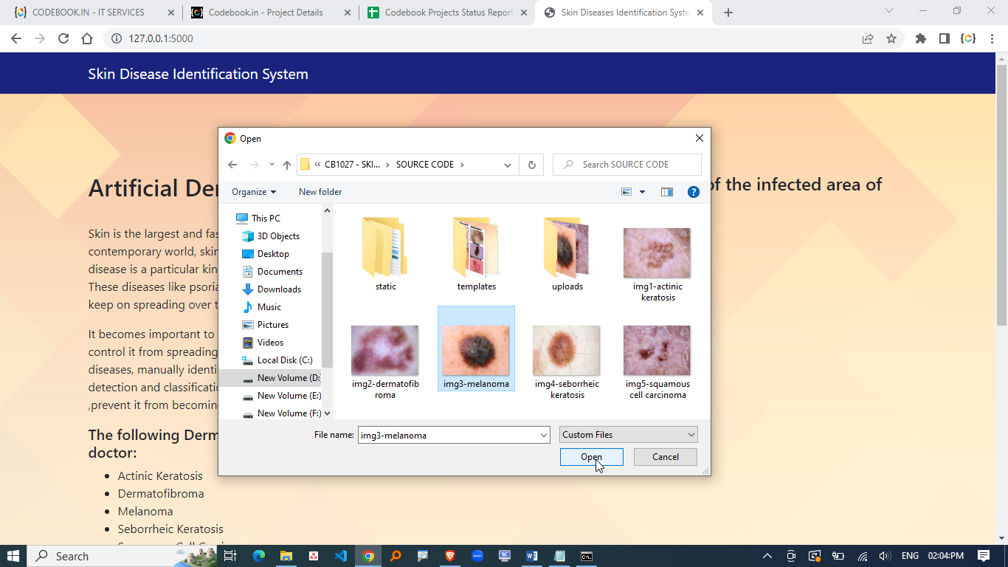Reload the page in Chrome

click(63, 38)
